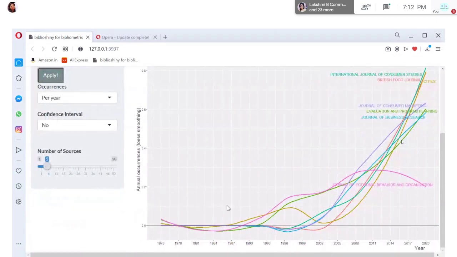Open the meeting chat icon
This screenshot has width=457, height=257.
point(386,7)
